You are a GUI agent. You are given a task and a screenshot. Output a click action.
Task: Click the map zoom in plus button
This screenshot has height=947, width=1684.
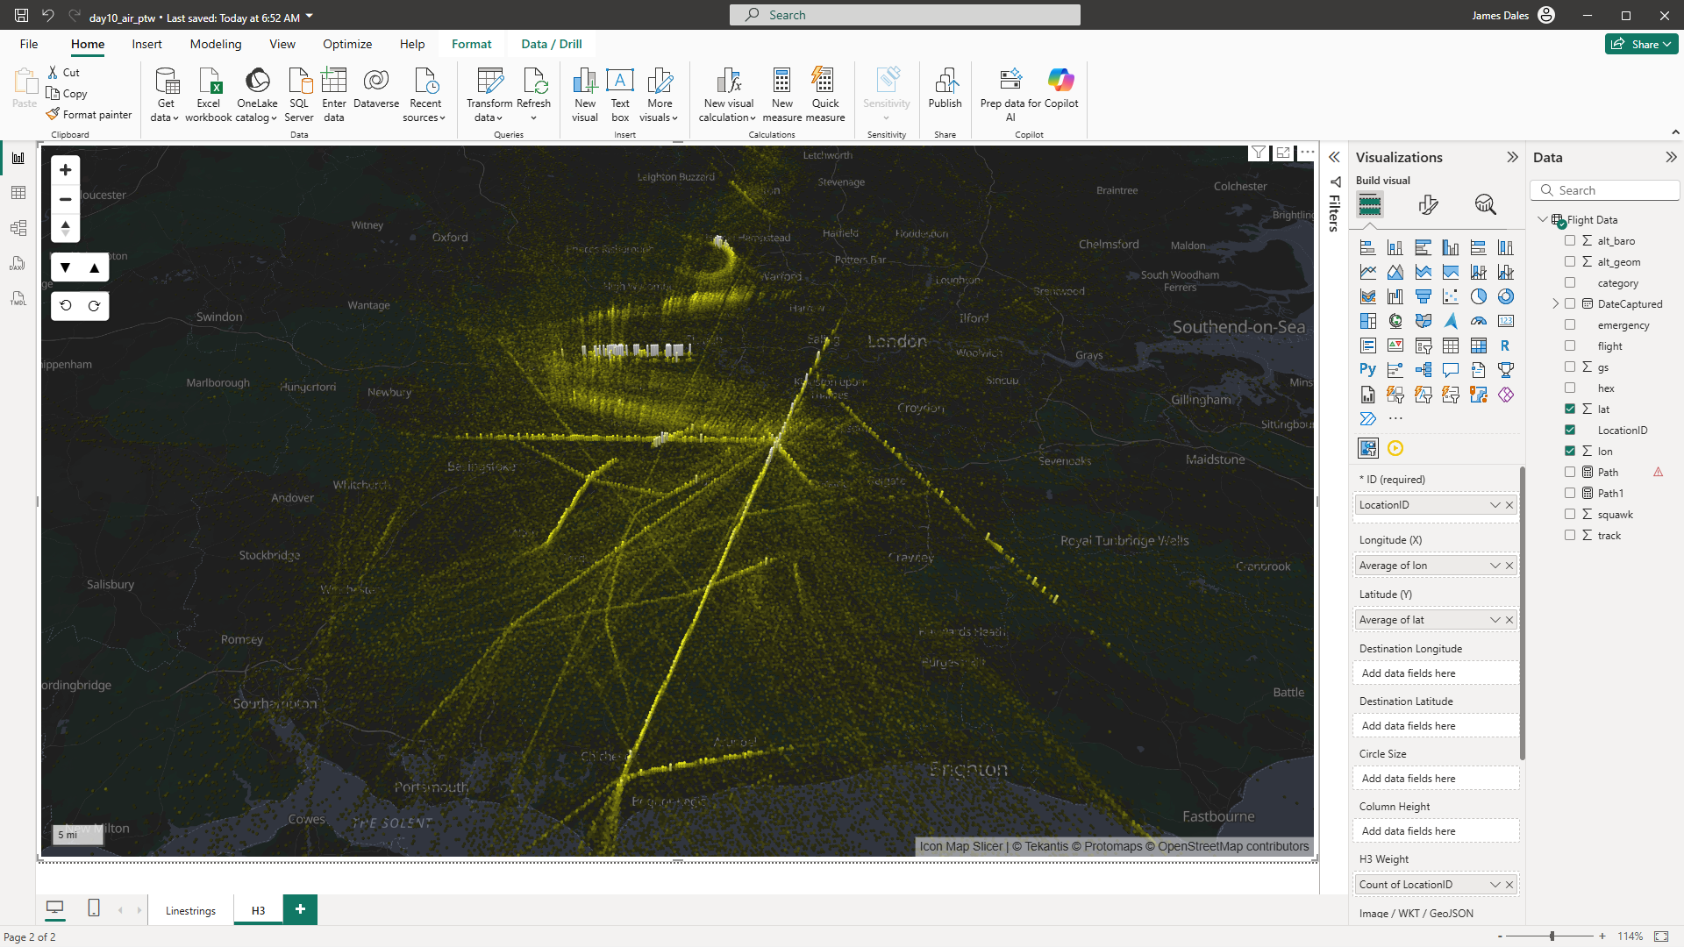[65, 170]
